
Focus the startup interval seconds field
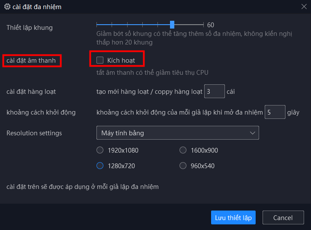(275, 112)
